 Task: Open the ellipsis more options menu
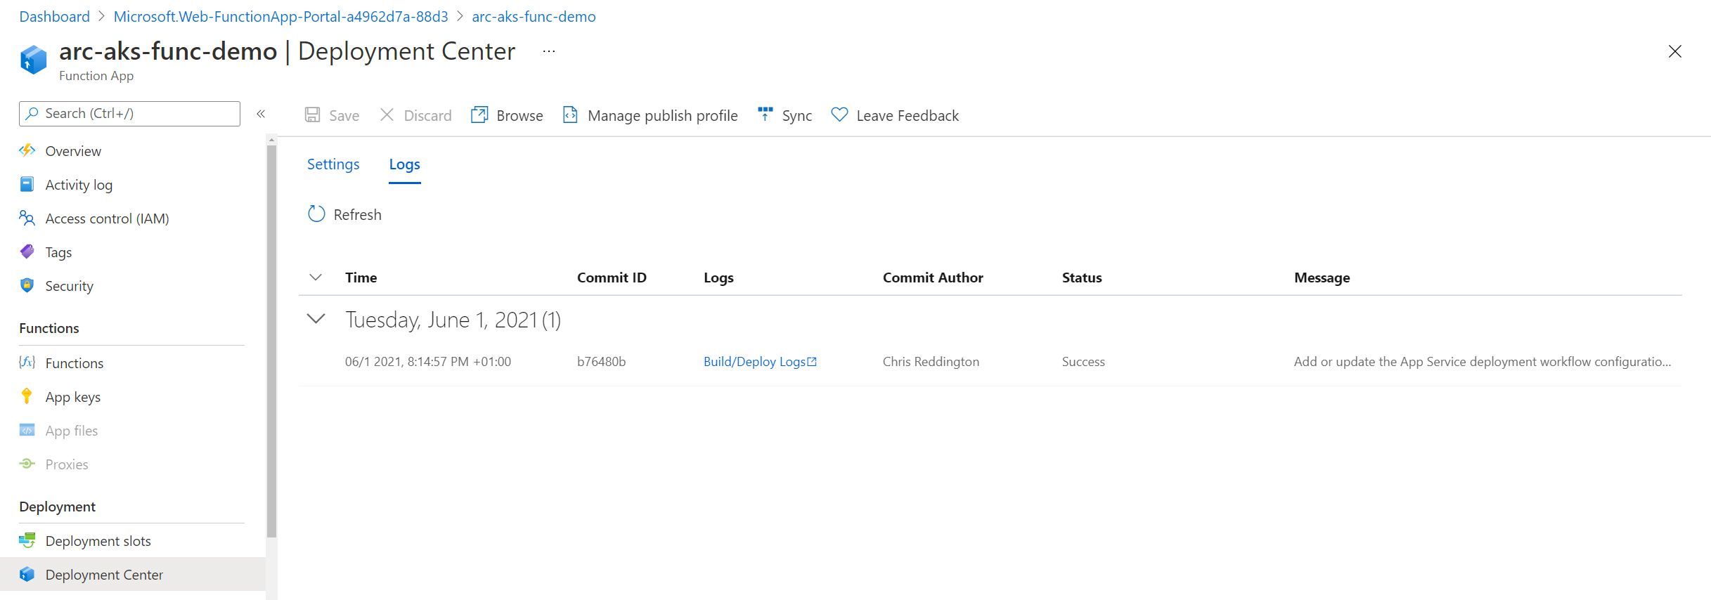pos(549,51)
